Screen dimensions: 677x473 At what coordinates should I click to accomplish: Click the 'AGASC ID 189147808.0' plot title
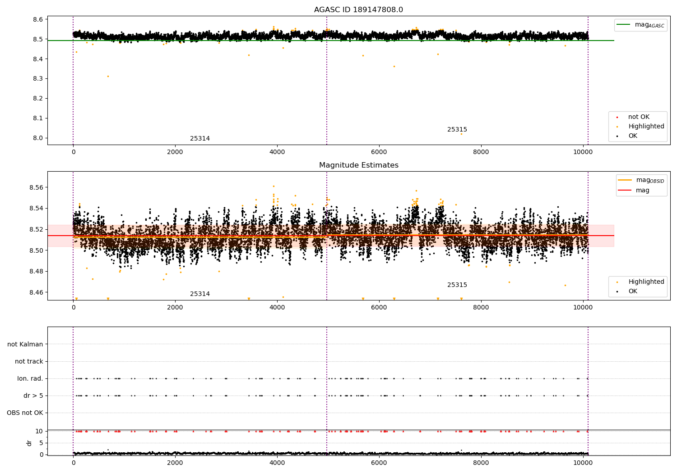click(x=358, y=10)
